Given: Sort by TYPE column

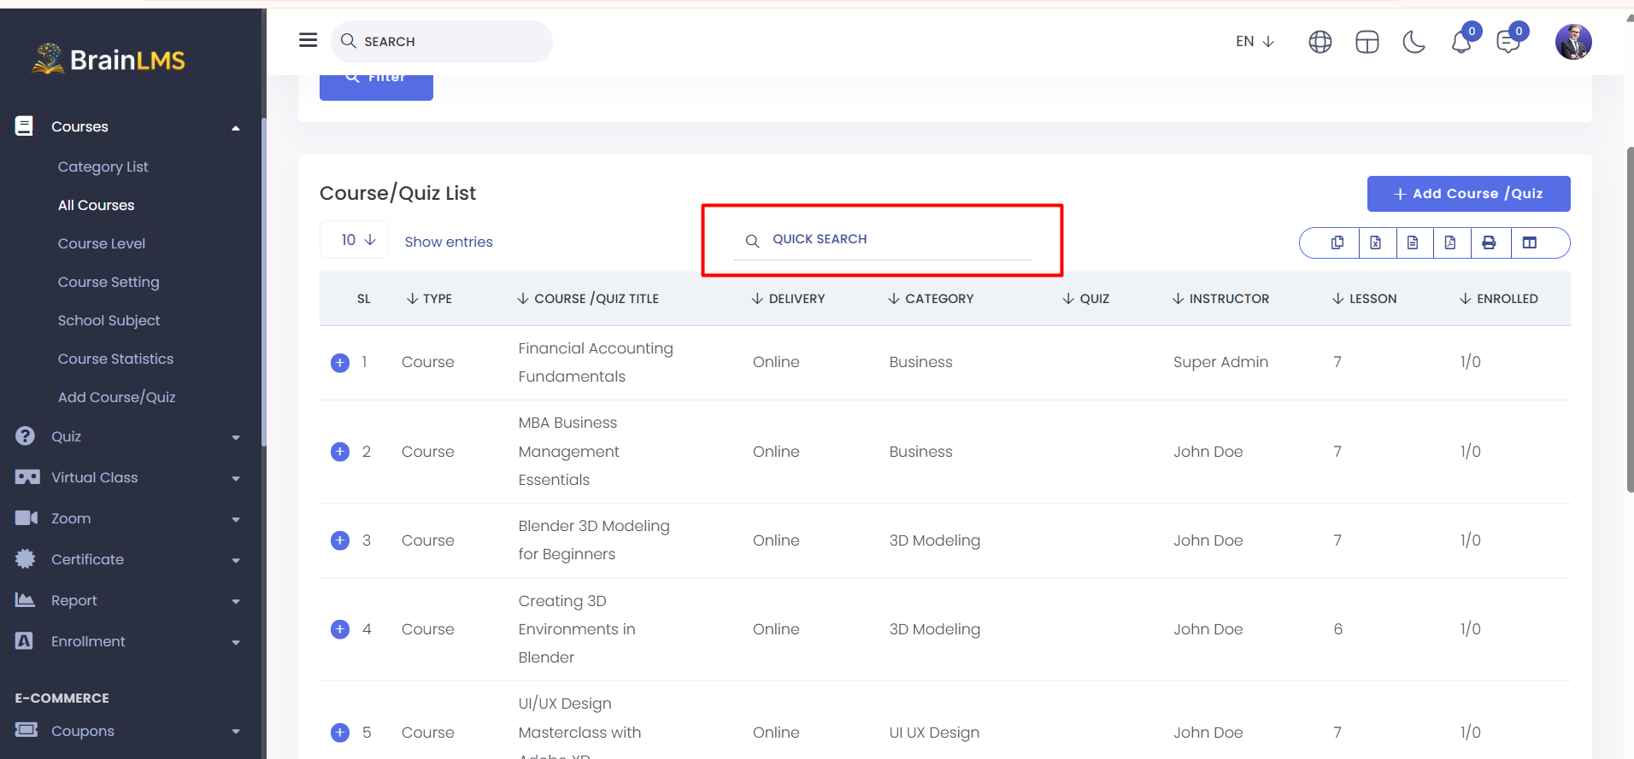Looking at the screenshot, I should [429, 299].
